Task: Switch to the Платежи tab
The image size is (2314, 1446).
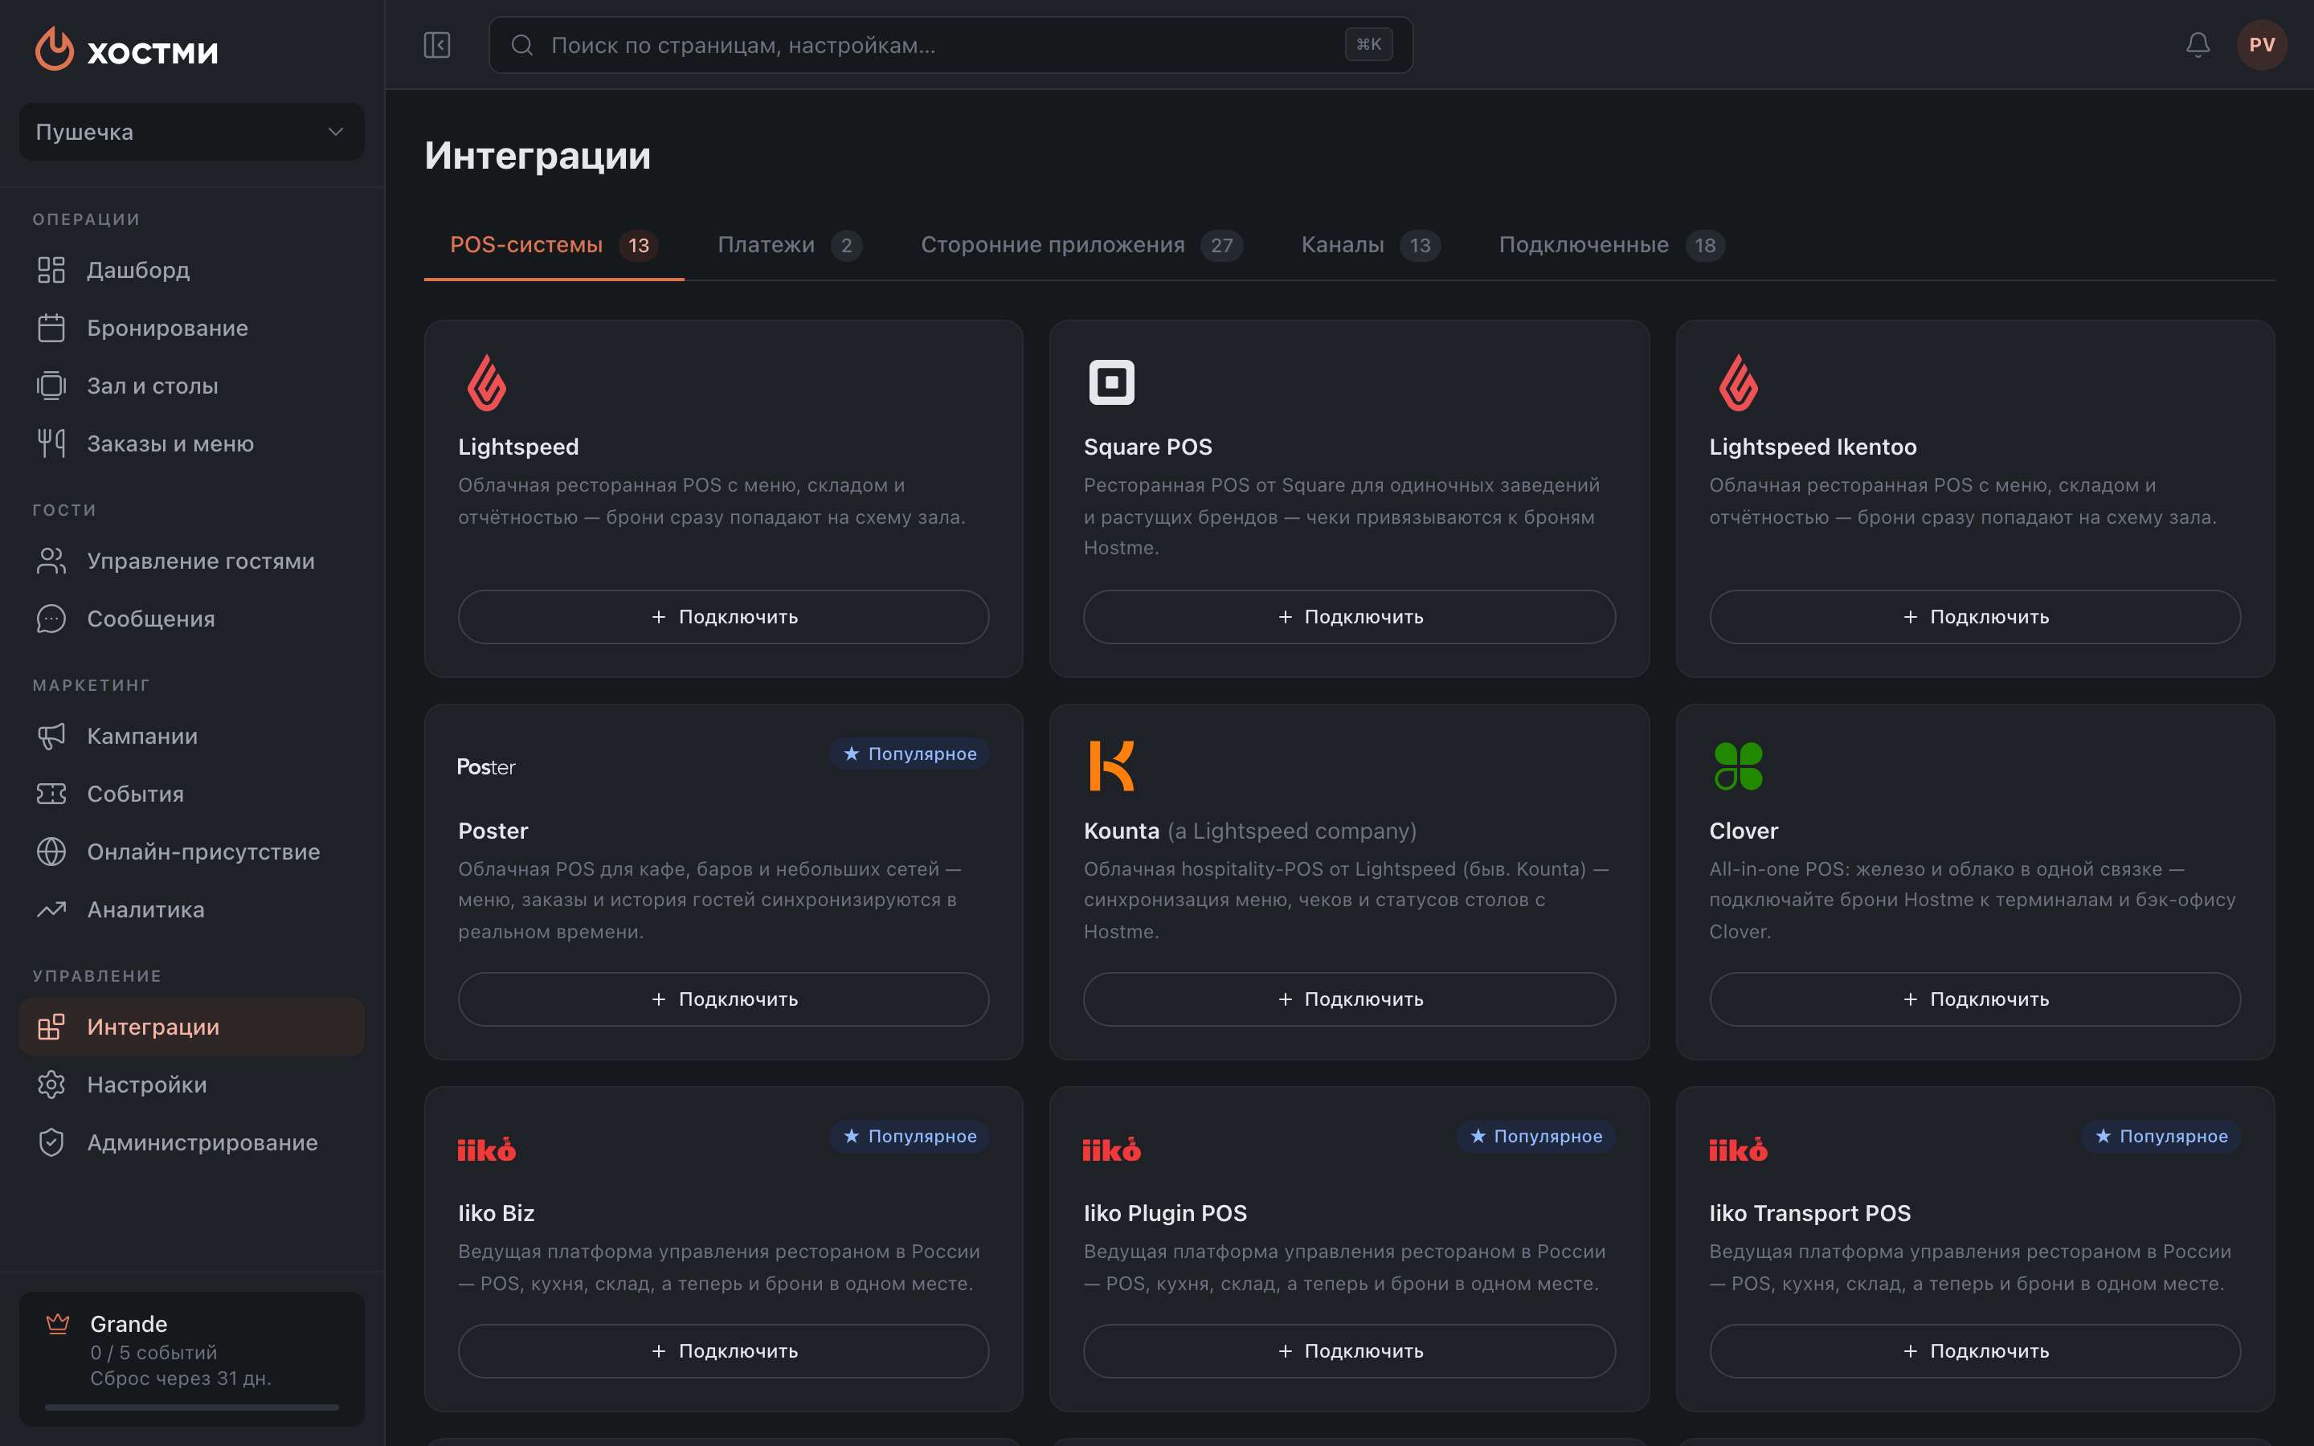Action: pyautogui.click(x=790, y=246)
